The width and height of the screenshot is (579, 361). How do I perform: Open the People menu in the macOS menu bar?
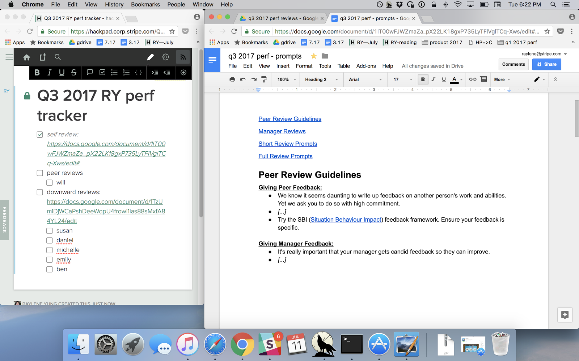coord(176,4)
